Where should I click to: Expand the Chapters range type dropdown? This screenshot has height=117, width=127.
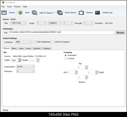55,23
